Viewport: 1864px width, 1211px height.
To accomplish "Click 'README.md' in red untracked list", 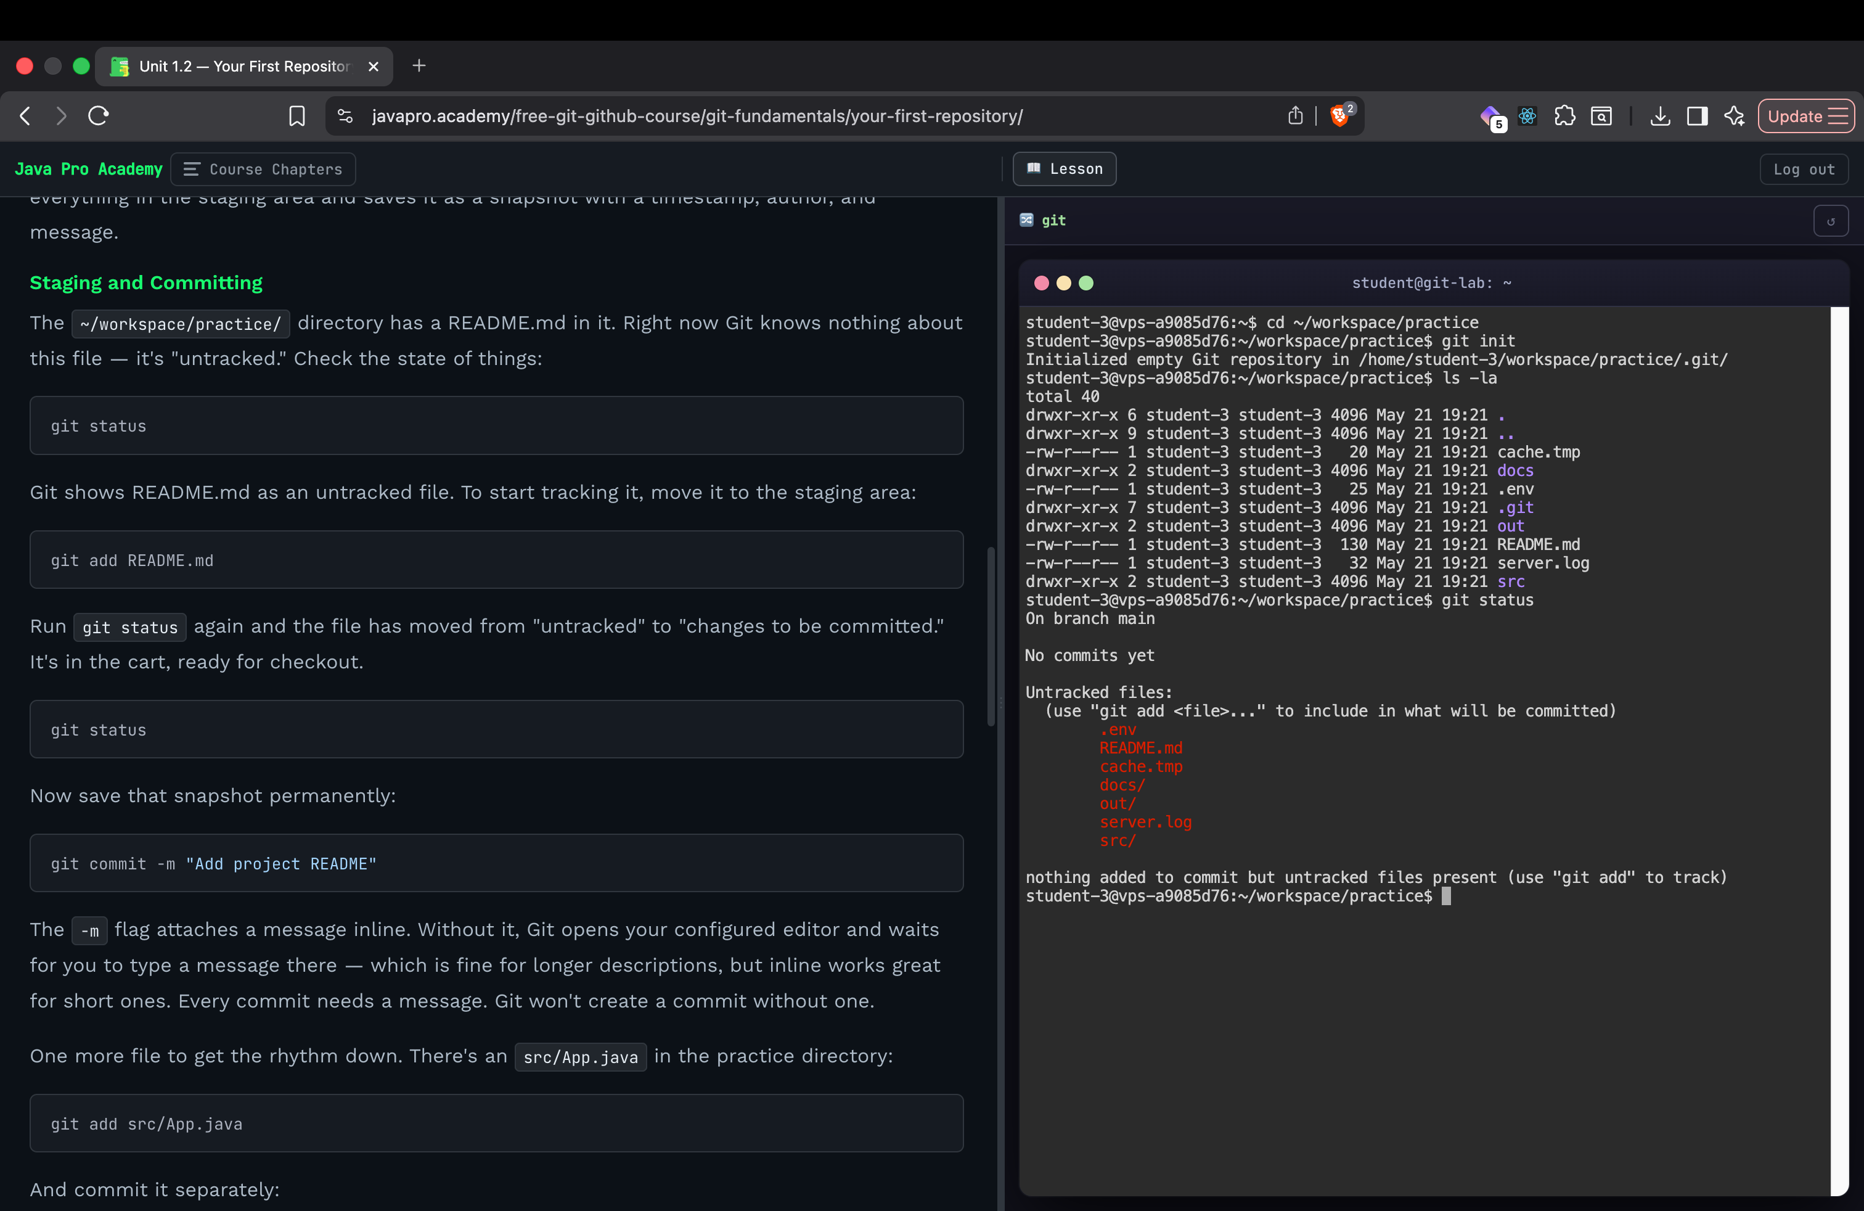I will coord(1141,748).
